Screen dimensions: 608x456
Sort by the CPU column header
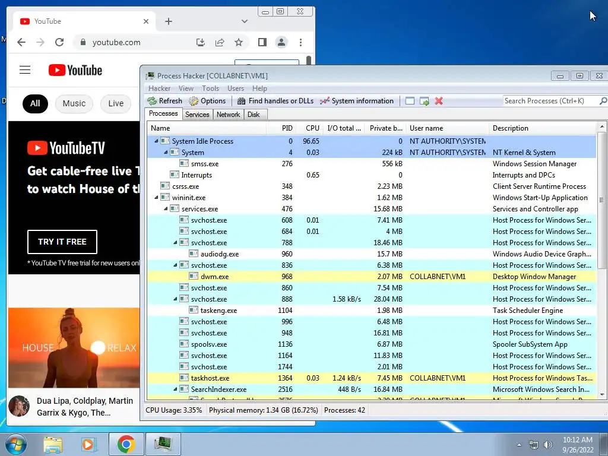click(309, 128)
